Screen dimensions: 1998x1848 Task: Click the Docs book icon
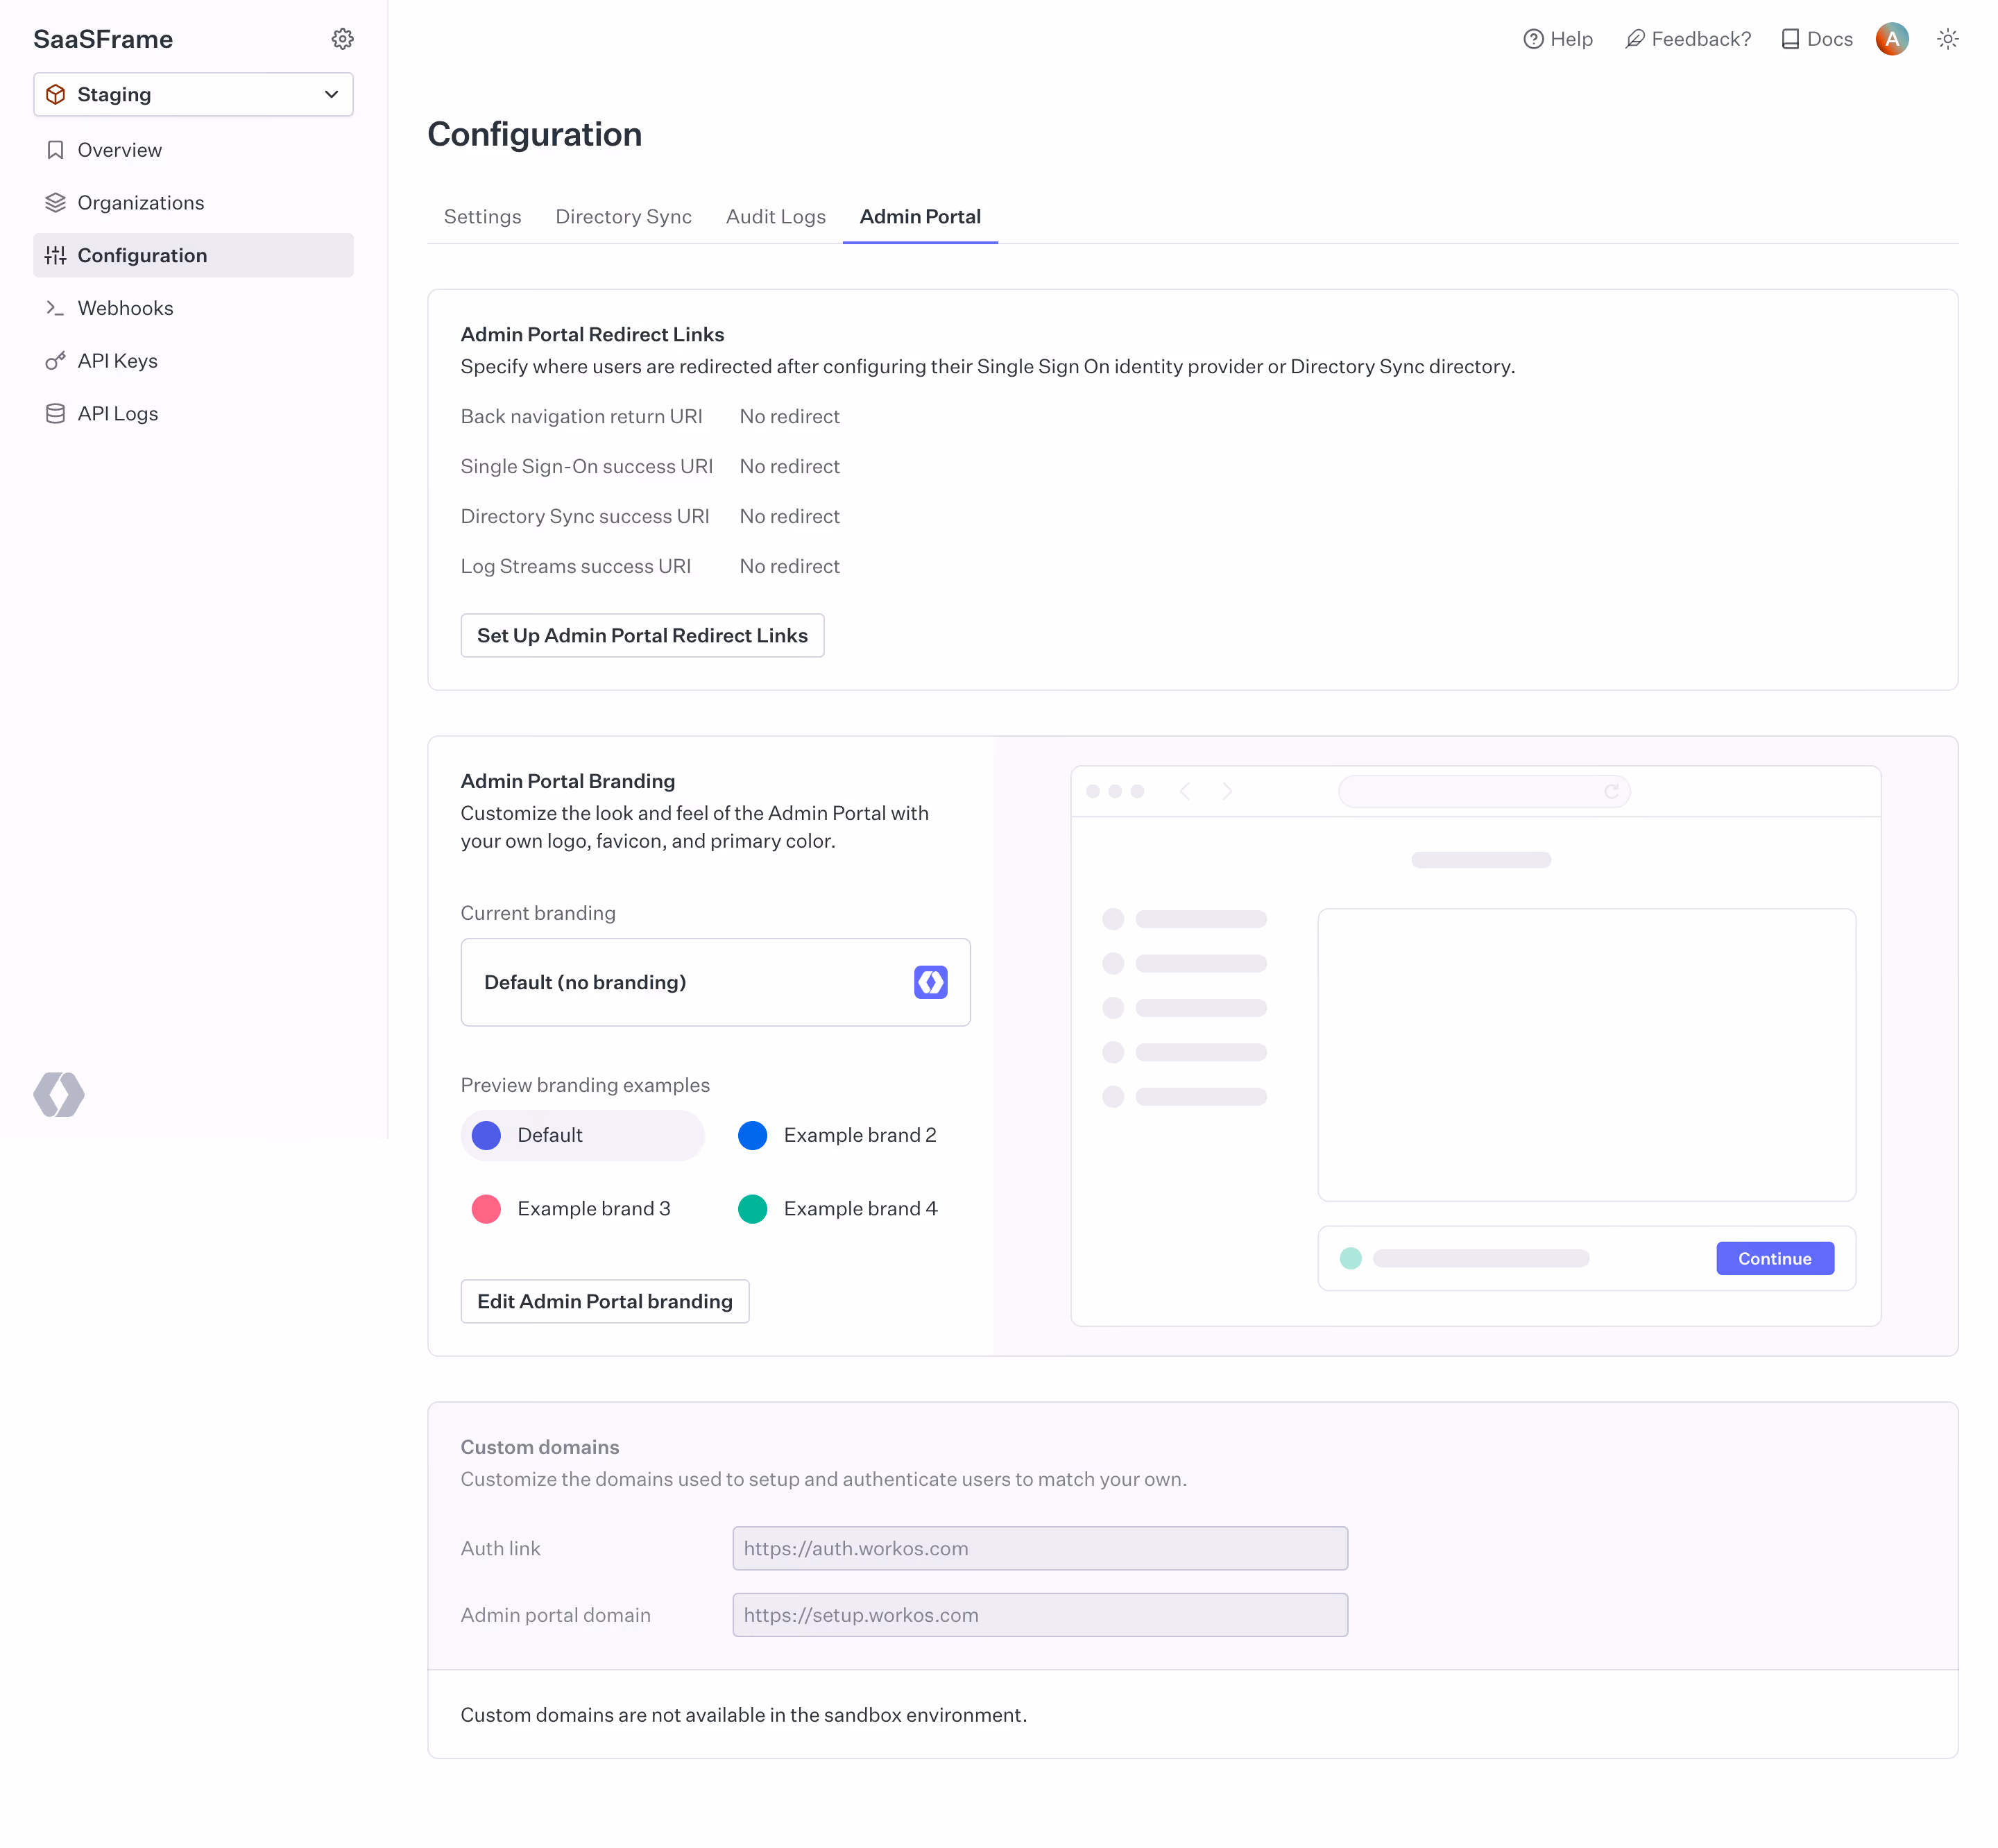[x=1790, y=39]
